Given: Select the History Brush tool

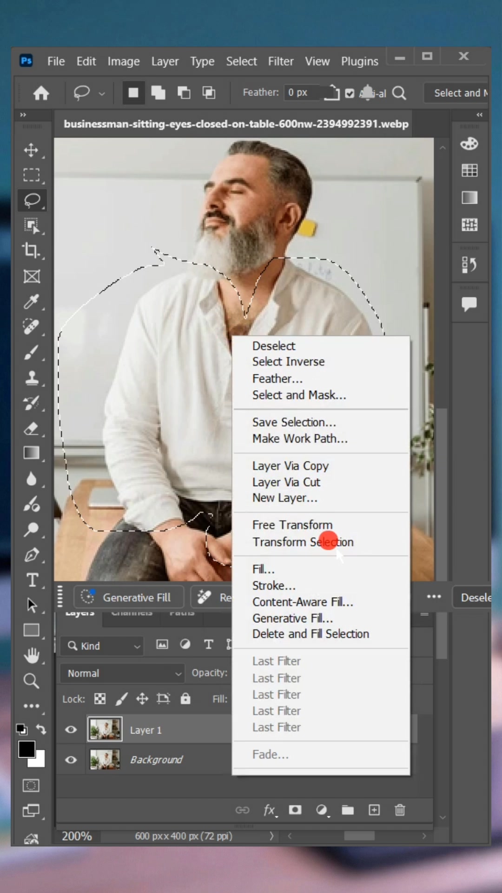Looking at the screenshot, I should pyautogui.click(x=31, y=403).
